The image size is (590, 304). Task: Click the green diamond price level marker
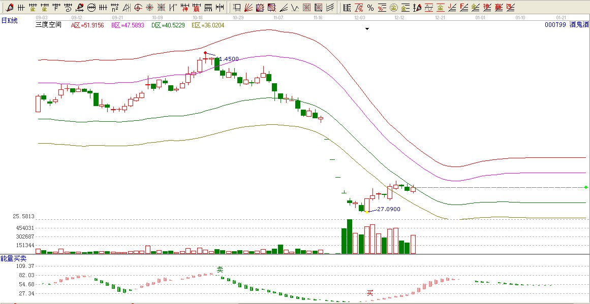click(x=586, y=187)
